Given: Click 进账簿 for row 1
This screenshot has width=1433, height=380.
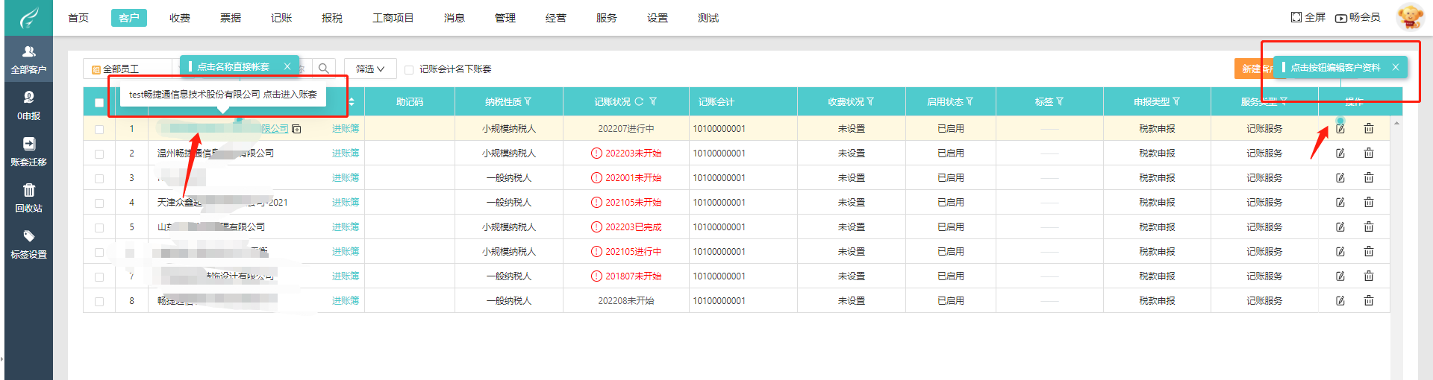Looking at the screenshot, I should (x=346, y=129).
